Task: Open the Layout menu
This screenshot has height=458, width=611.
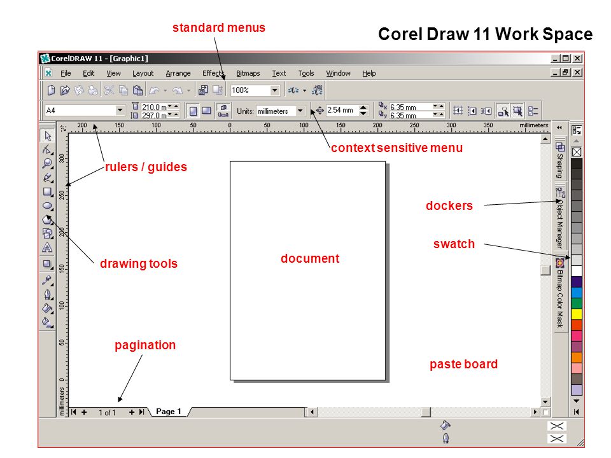Action: pyautogui.click(x=143, y=73)
